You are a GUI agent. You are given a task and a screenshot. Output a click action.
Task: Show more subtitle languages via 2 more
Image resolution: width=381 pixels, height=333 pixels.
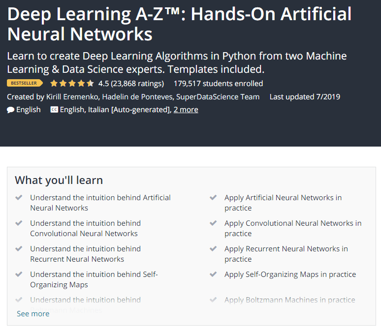tap(186, 110)
